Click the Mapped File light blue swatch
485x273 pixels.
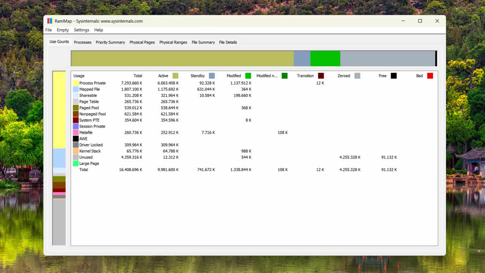[x=76, y=89]
